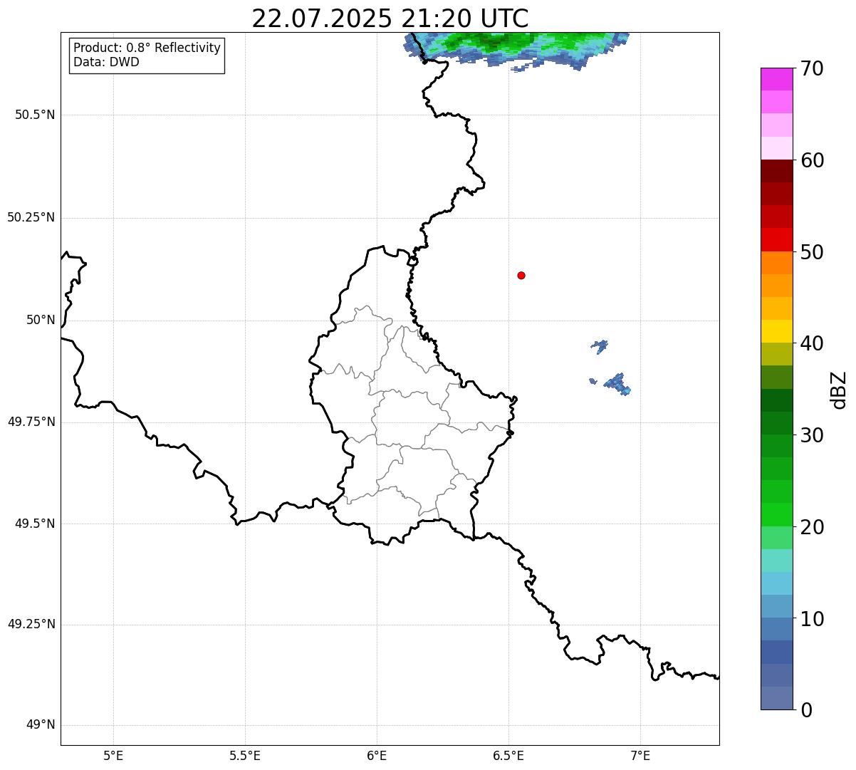Screen dimensions: 856x770
Task: Click the red station marker dot
Action: click(521, 275)
